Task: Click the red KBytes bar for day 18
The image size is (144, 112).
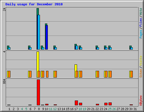Action: point(80,104)
